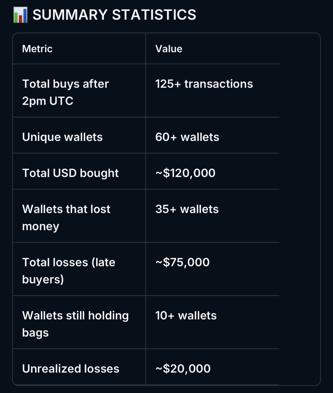333x393 pixels.
Task: Select the '60+ wallets' value
Action: pos(187,137)
